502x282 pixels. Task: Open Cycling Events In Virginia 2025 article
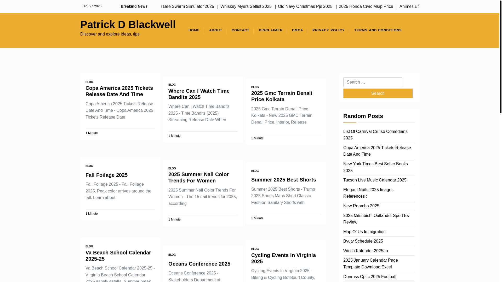(x=283, y=258)
